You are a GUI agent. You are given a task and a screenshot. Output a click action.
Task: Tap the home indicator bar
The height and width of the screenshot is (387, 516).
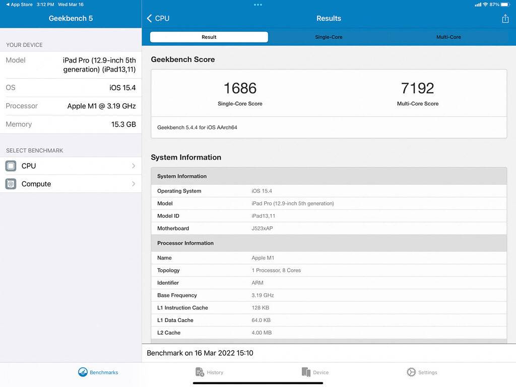[258, 383]
